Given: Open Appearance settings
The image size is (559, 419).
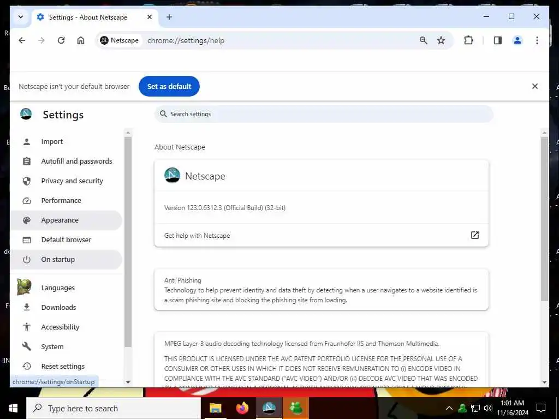Looking at the screenshot, I should click(66, 220).
